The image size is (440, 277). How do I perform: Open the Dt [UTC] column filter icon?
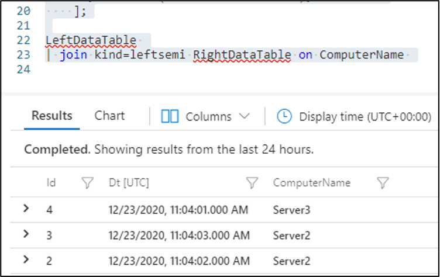(252, 183)
